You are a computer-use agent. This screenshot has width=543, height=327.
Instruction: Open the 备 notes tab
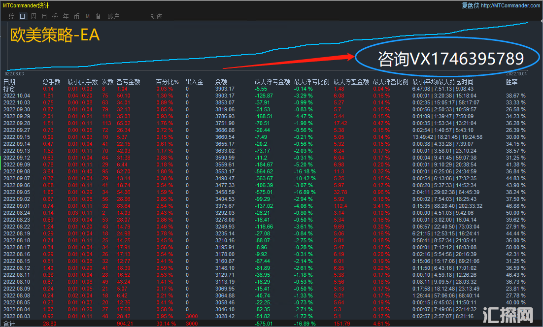(x=98, y=16)
